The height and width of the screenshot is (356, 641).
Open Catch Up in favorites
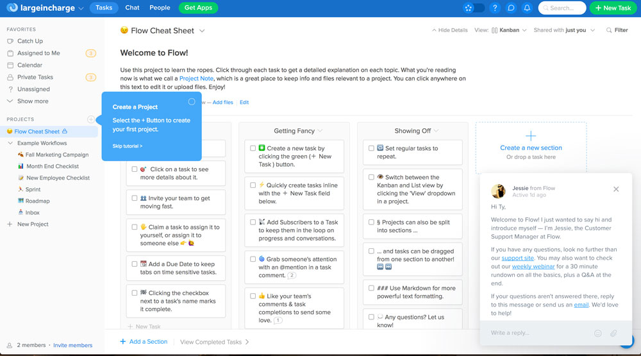[x=30, y=41]
